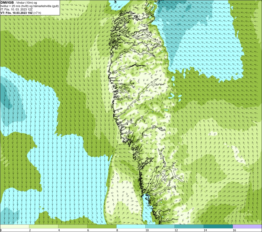Click the 'DMI/IGB : Vindur (10m) og' title line
Viewport: 262px width, 232px height.
(x=19, y=3)
